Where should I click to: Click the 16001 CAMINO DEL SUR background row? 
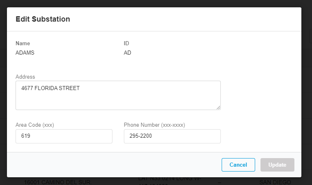(x=56, y=182)
